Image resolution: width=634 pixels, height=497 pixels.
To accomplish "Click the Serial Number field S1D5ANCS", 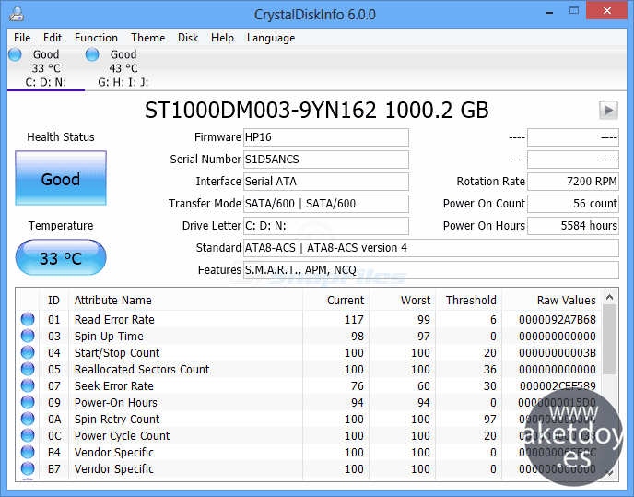I will pos(326,160).
